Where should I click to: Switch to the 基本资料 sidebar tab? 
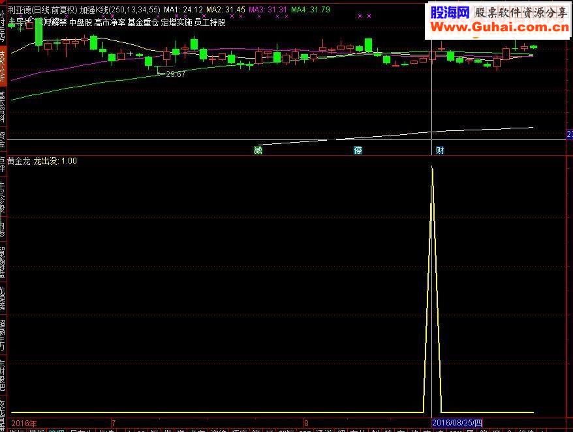[x=3, y=107]
